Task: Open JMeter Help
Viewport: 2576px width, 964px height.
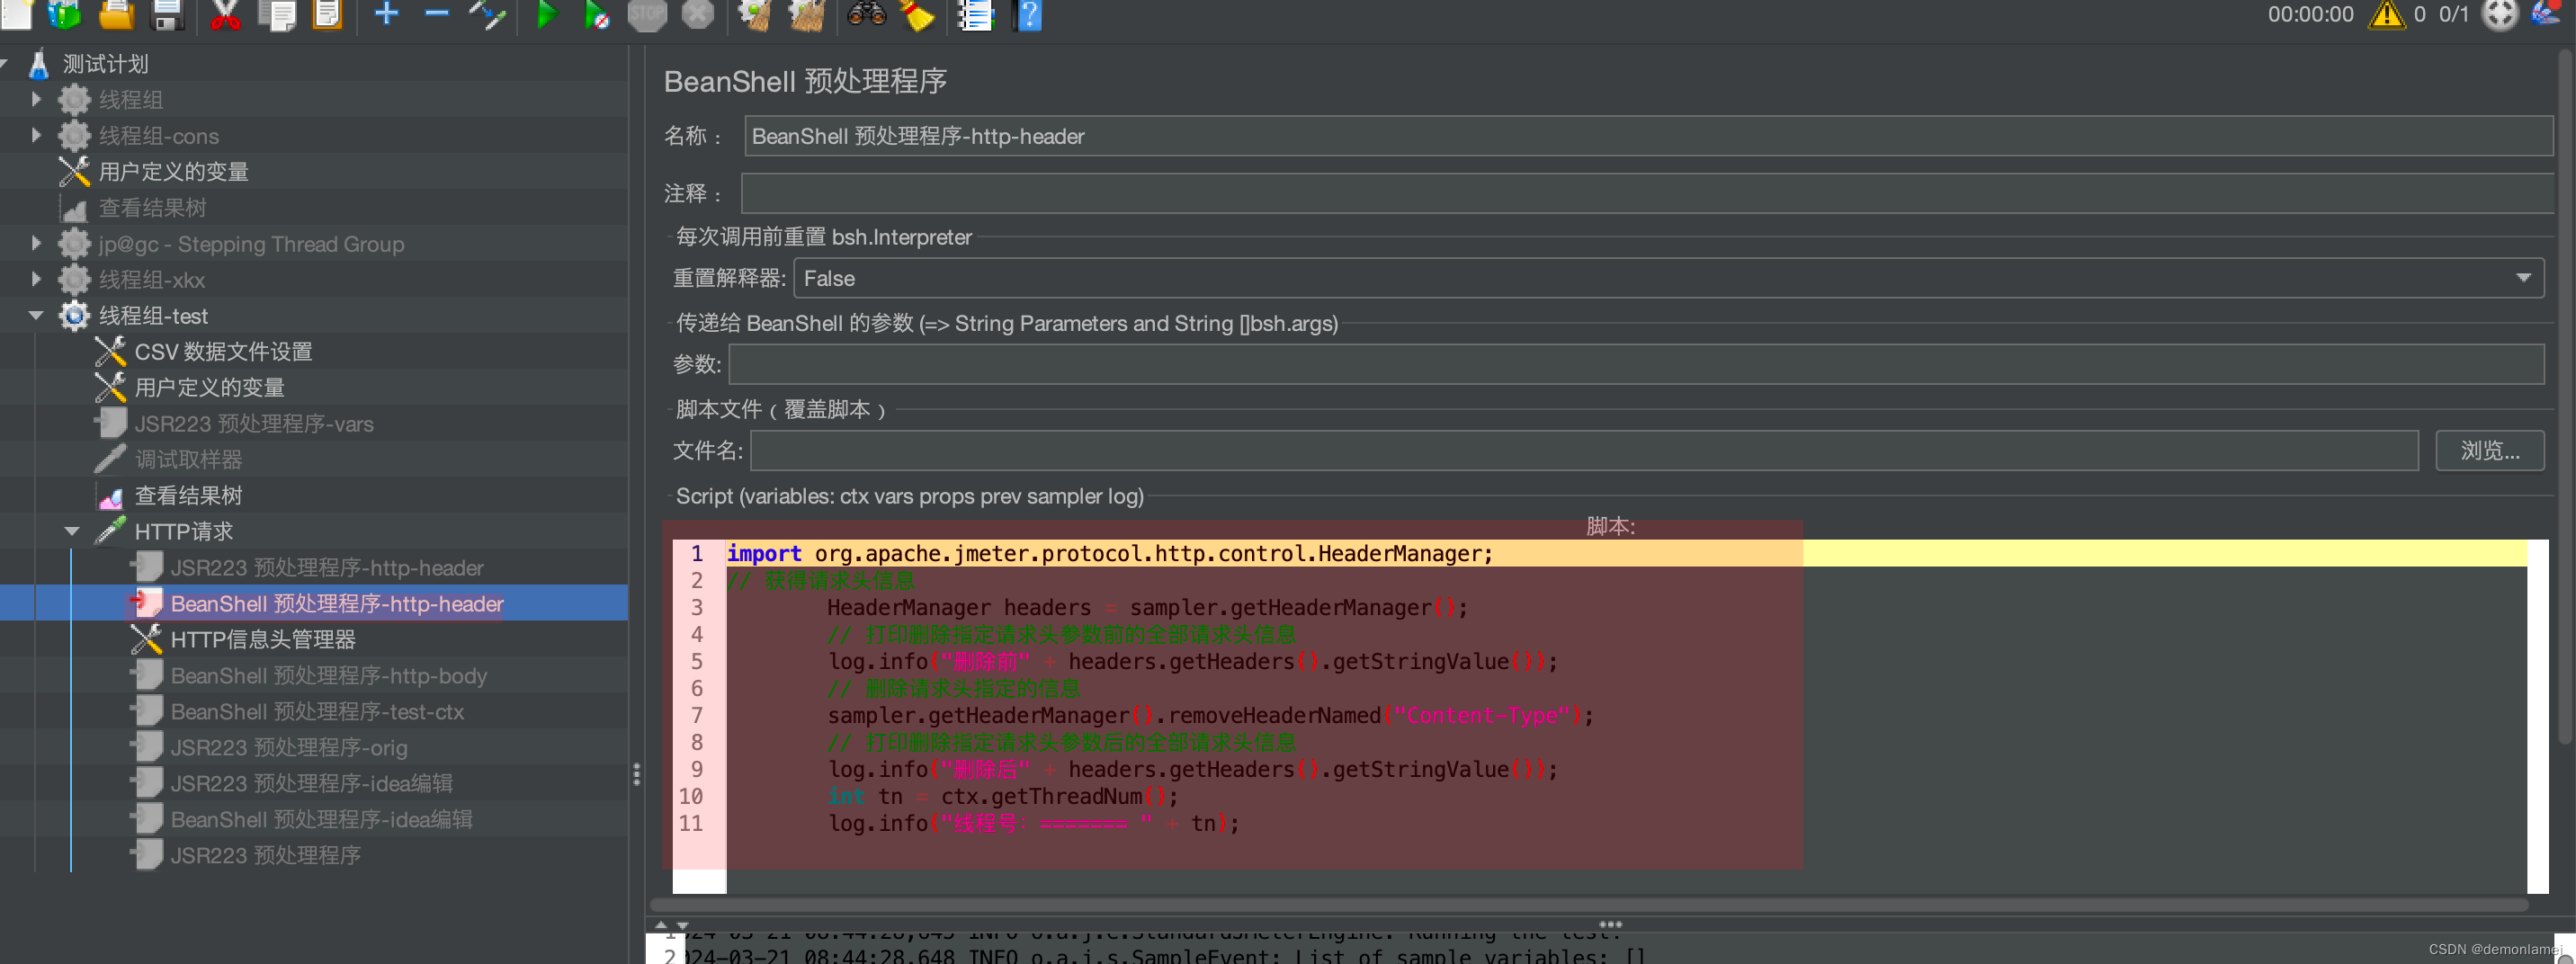Action: (1028, 16)
